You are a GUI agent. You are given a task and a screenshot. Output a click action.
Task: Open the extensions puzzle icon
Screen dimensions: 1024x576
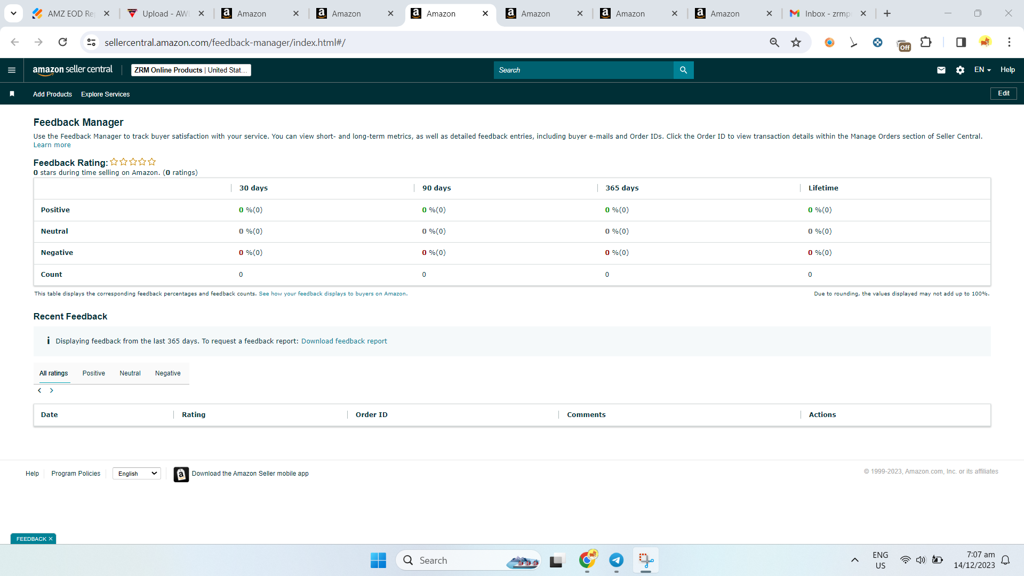click(x=926, y=42)
